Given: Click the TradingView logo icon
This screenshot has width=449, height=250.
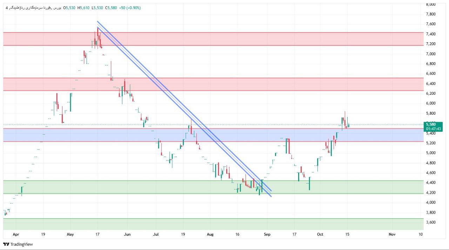Looking at the screenshot, I should [x=6, y=244].
